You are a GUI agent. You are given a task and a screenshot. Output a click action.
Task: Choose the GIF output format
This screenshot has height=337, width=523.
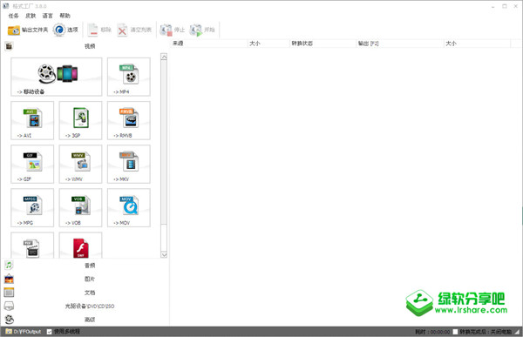(32, 164)
